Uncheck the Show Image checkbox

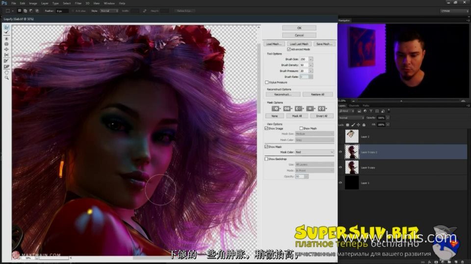point(266,129)
